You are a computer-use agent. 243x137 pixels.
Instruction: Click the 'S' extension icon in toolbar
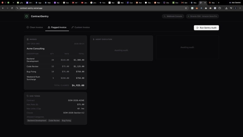click(x=215, y=8)
